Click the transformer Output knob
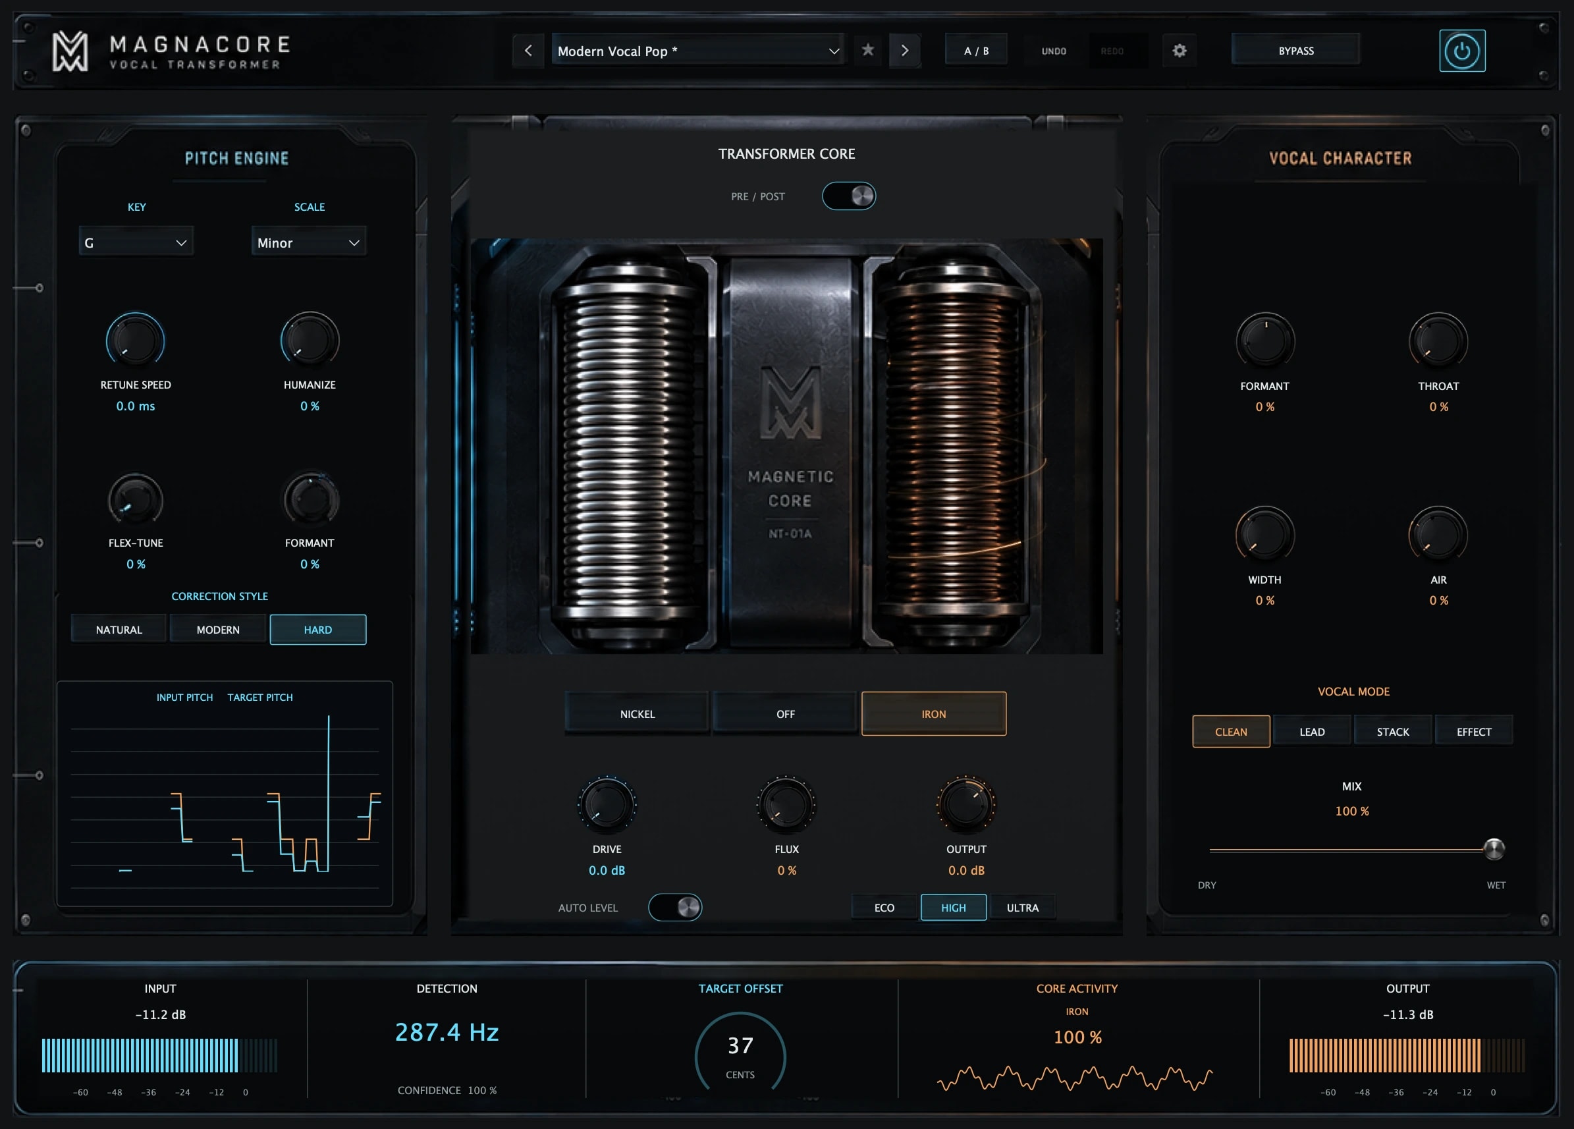Viewport: 1574px width, 1129px height. click(966, 804)
